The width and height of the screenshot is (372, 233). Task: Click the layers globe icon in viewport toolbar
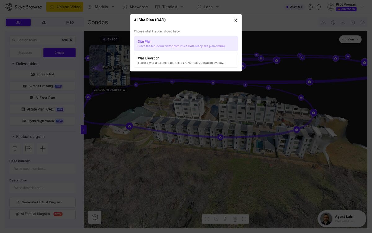point(235,219)
